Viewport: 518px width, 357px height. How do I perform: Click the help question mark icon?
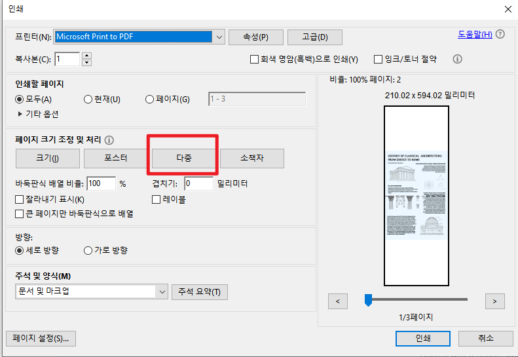(x=500, y=34)
